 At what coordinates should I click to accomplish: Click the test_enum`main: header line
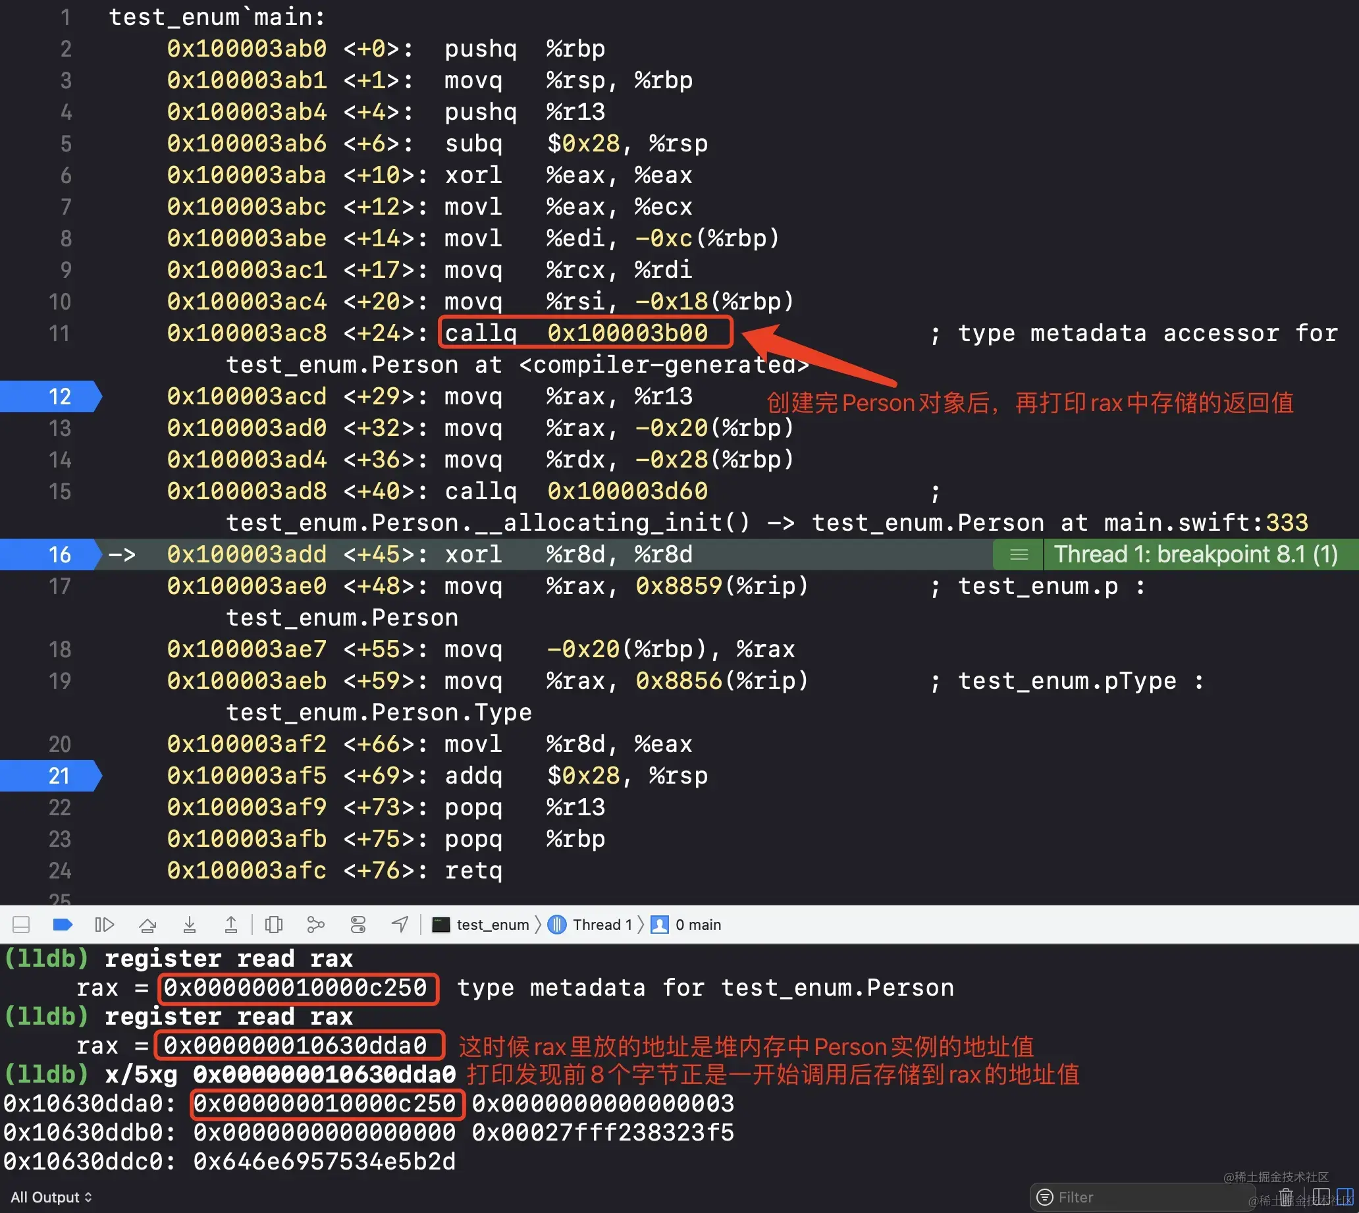point(217,17)
